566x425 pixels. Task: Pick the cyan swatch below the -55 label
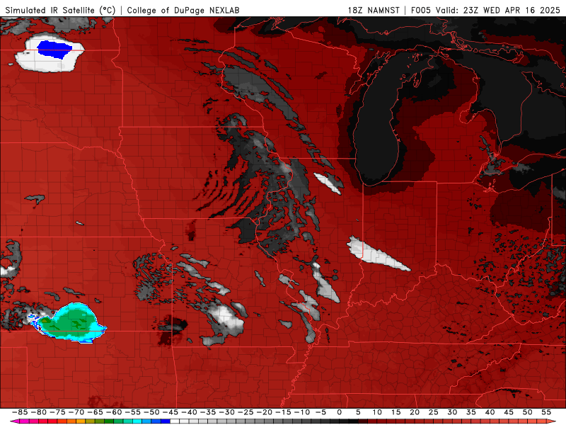[x=137, y=421]
